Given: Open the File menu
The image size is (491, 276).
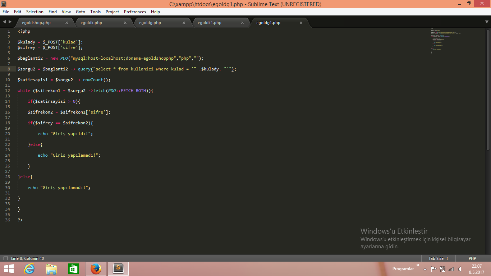Looking at the screenshot, I should point(6,12).
